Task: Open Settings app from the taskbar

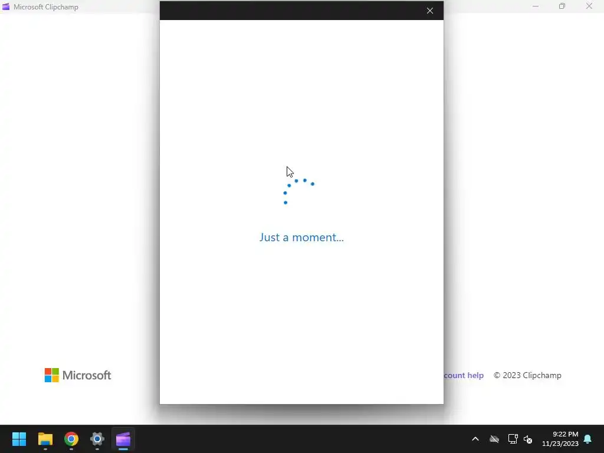Action: [x=97, y=439]
